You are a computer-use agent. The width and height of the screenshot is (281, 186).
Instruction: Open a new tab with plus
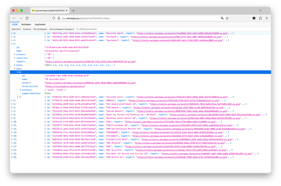coord(73,10)
